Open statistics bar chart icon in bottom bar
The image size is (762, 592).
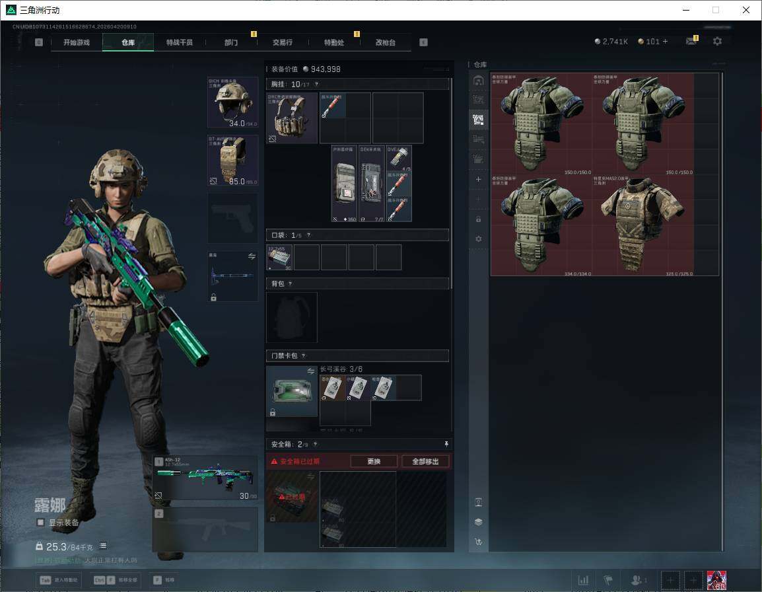tap(583, 580)
